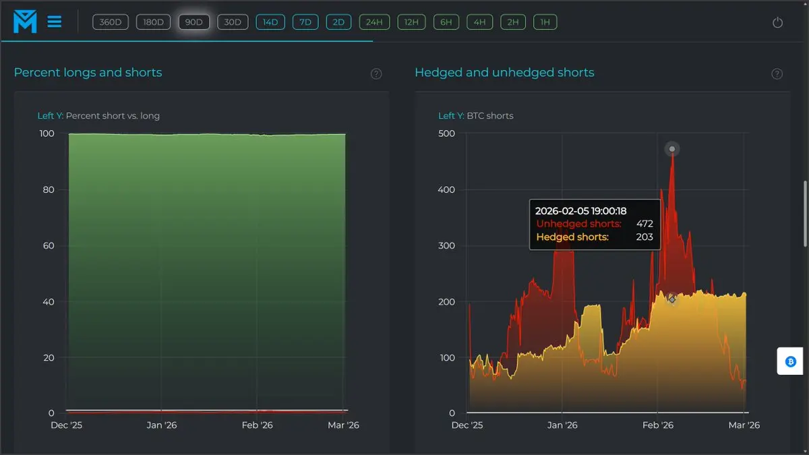Image resolution: width=809 pixels, height=455 pixels.
Task: Click the power icon at top right
Action: (777, 22)
